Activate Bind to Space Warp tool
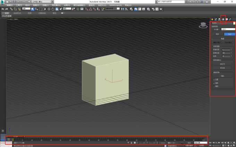This screenshot has height=147, width=236. pos(19,9)
